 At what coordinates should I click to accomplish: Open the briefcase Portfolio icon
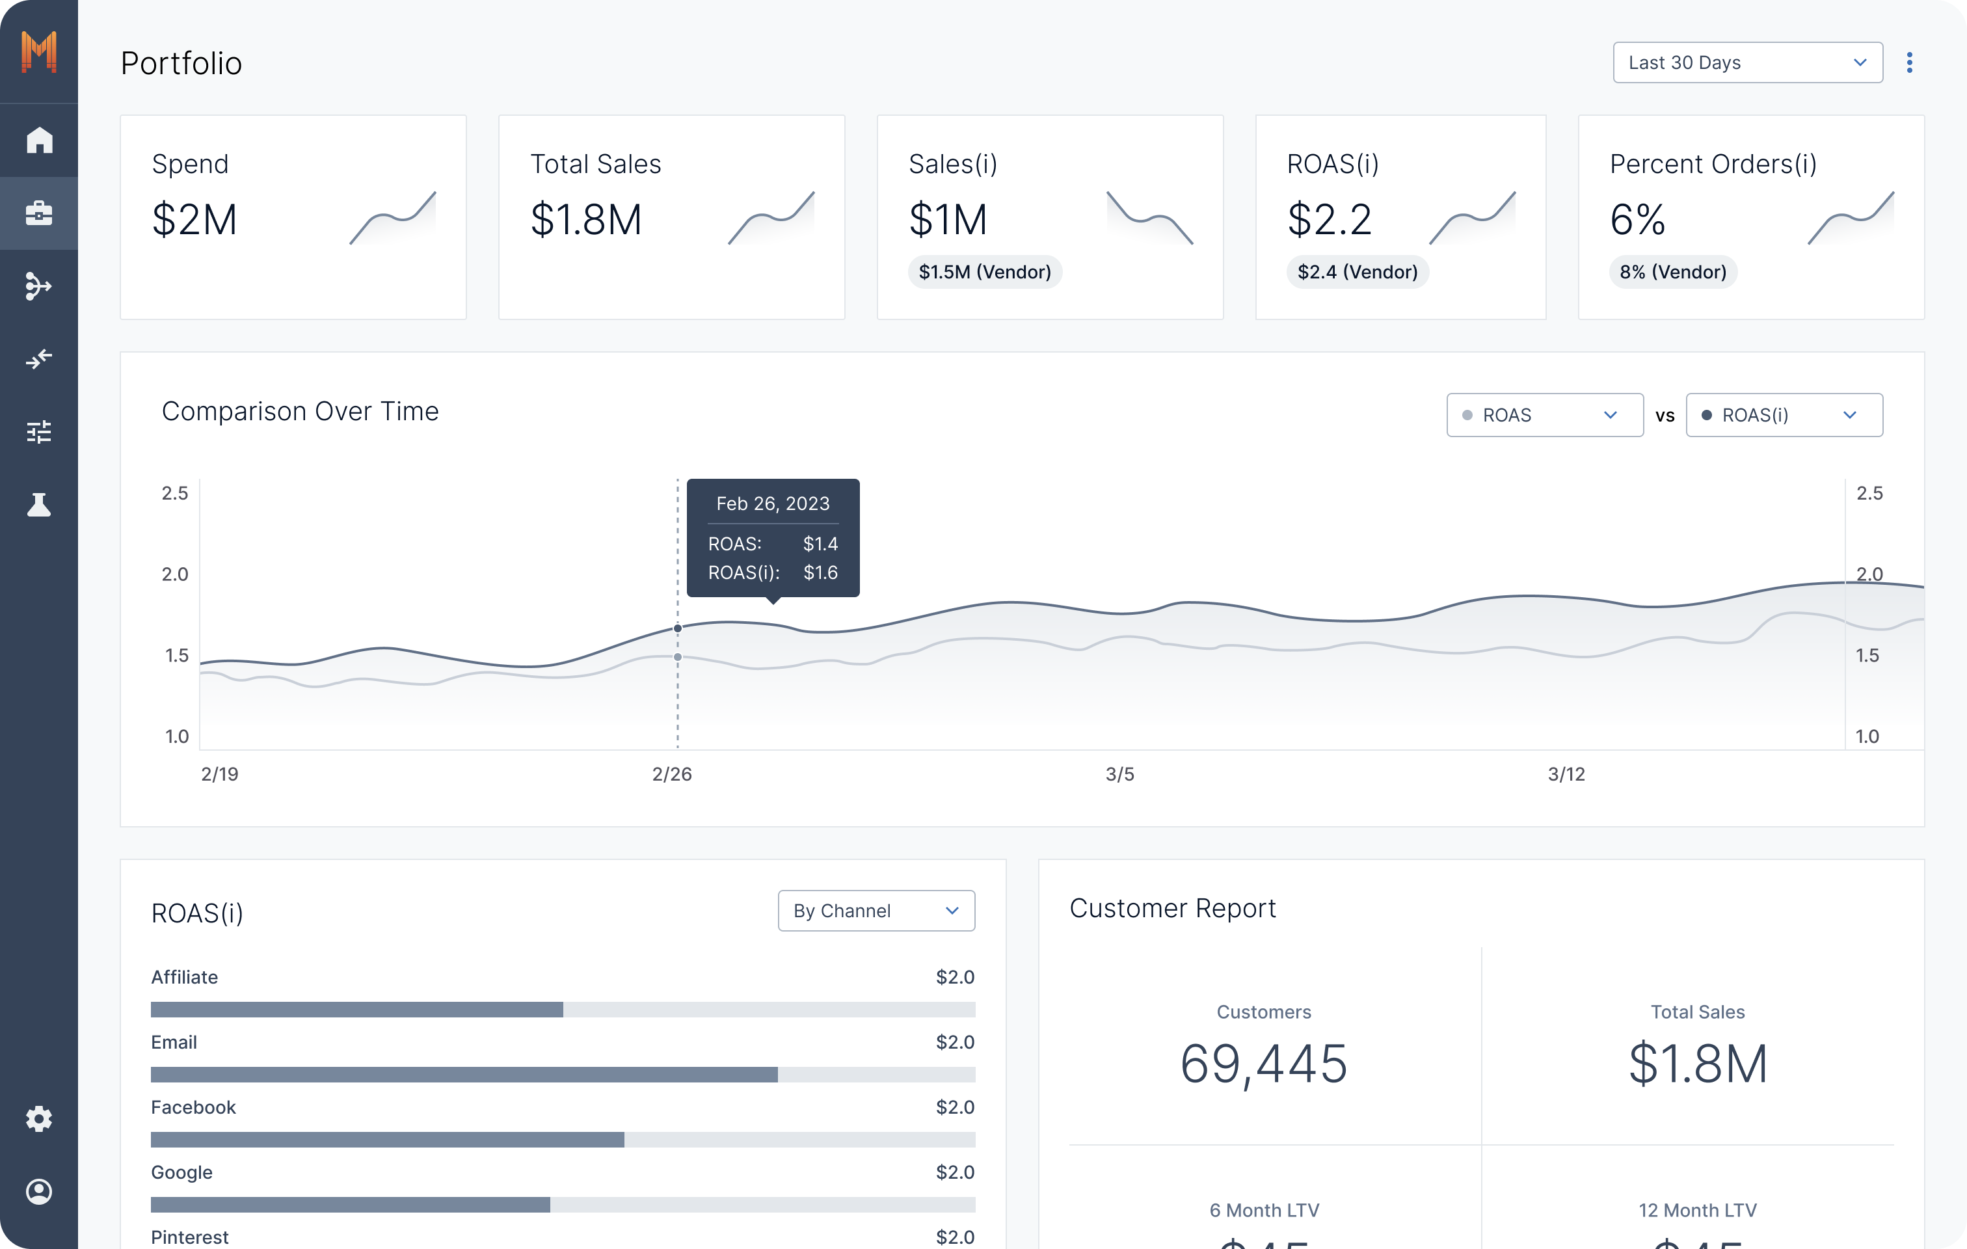point(38,213)
